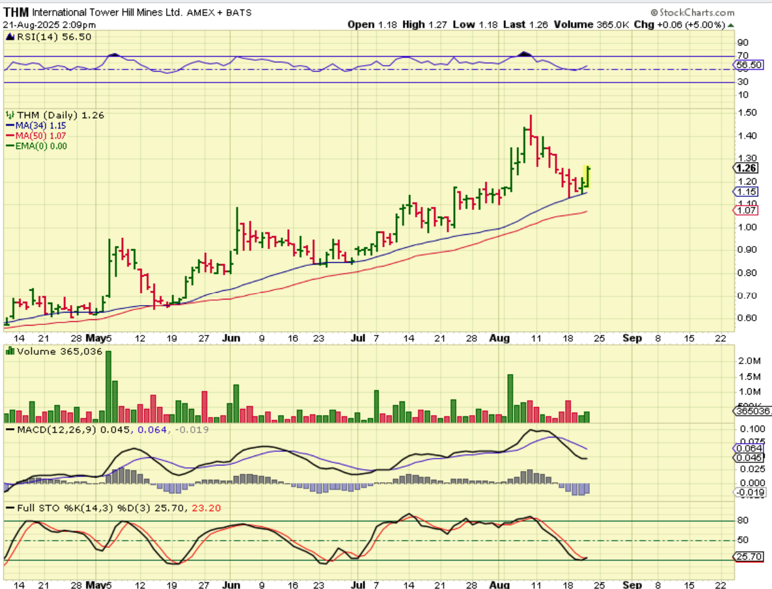Click the volume legend bar icon
The width and height of the screenshot is (772, 589).
10,352
